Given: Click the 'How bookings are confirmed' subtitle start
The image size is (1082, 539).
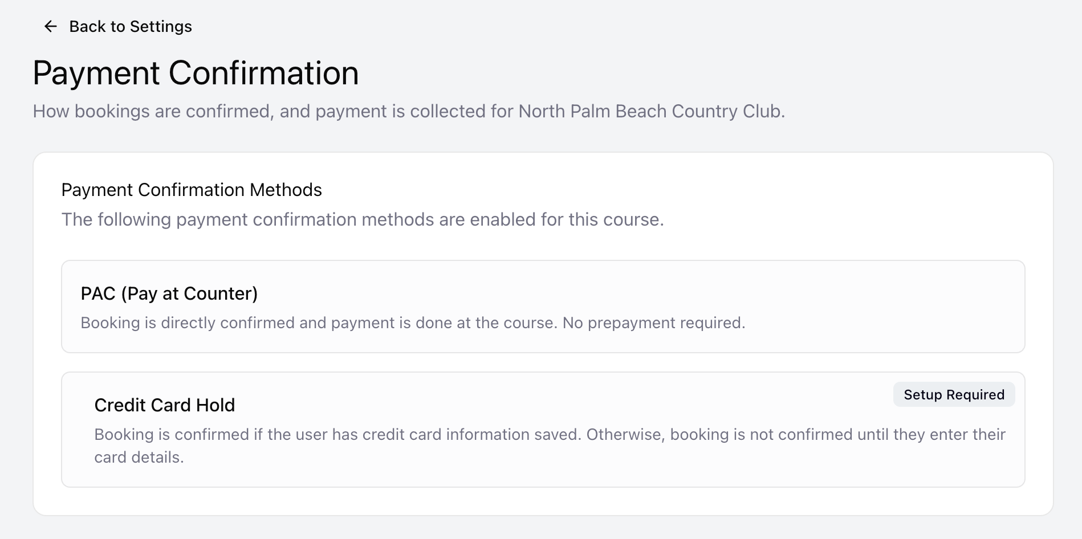Looking at the screenshot, I should (x=154, y=111).
